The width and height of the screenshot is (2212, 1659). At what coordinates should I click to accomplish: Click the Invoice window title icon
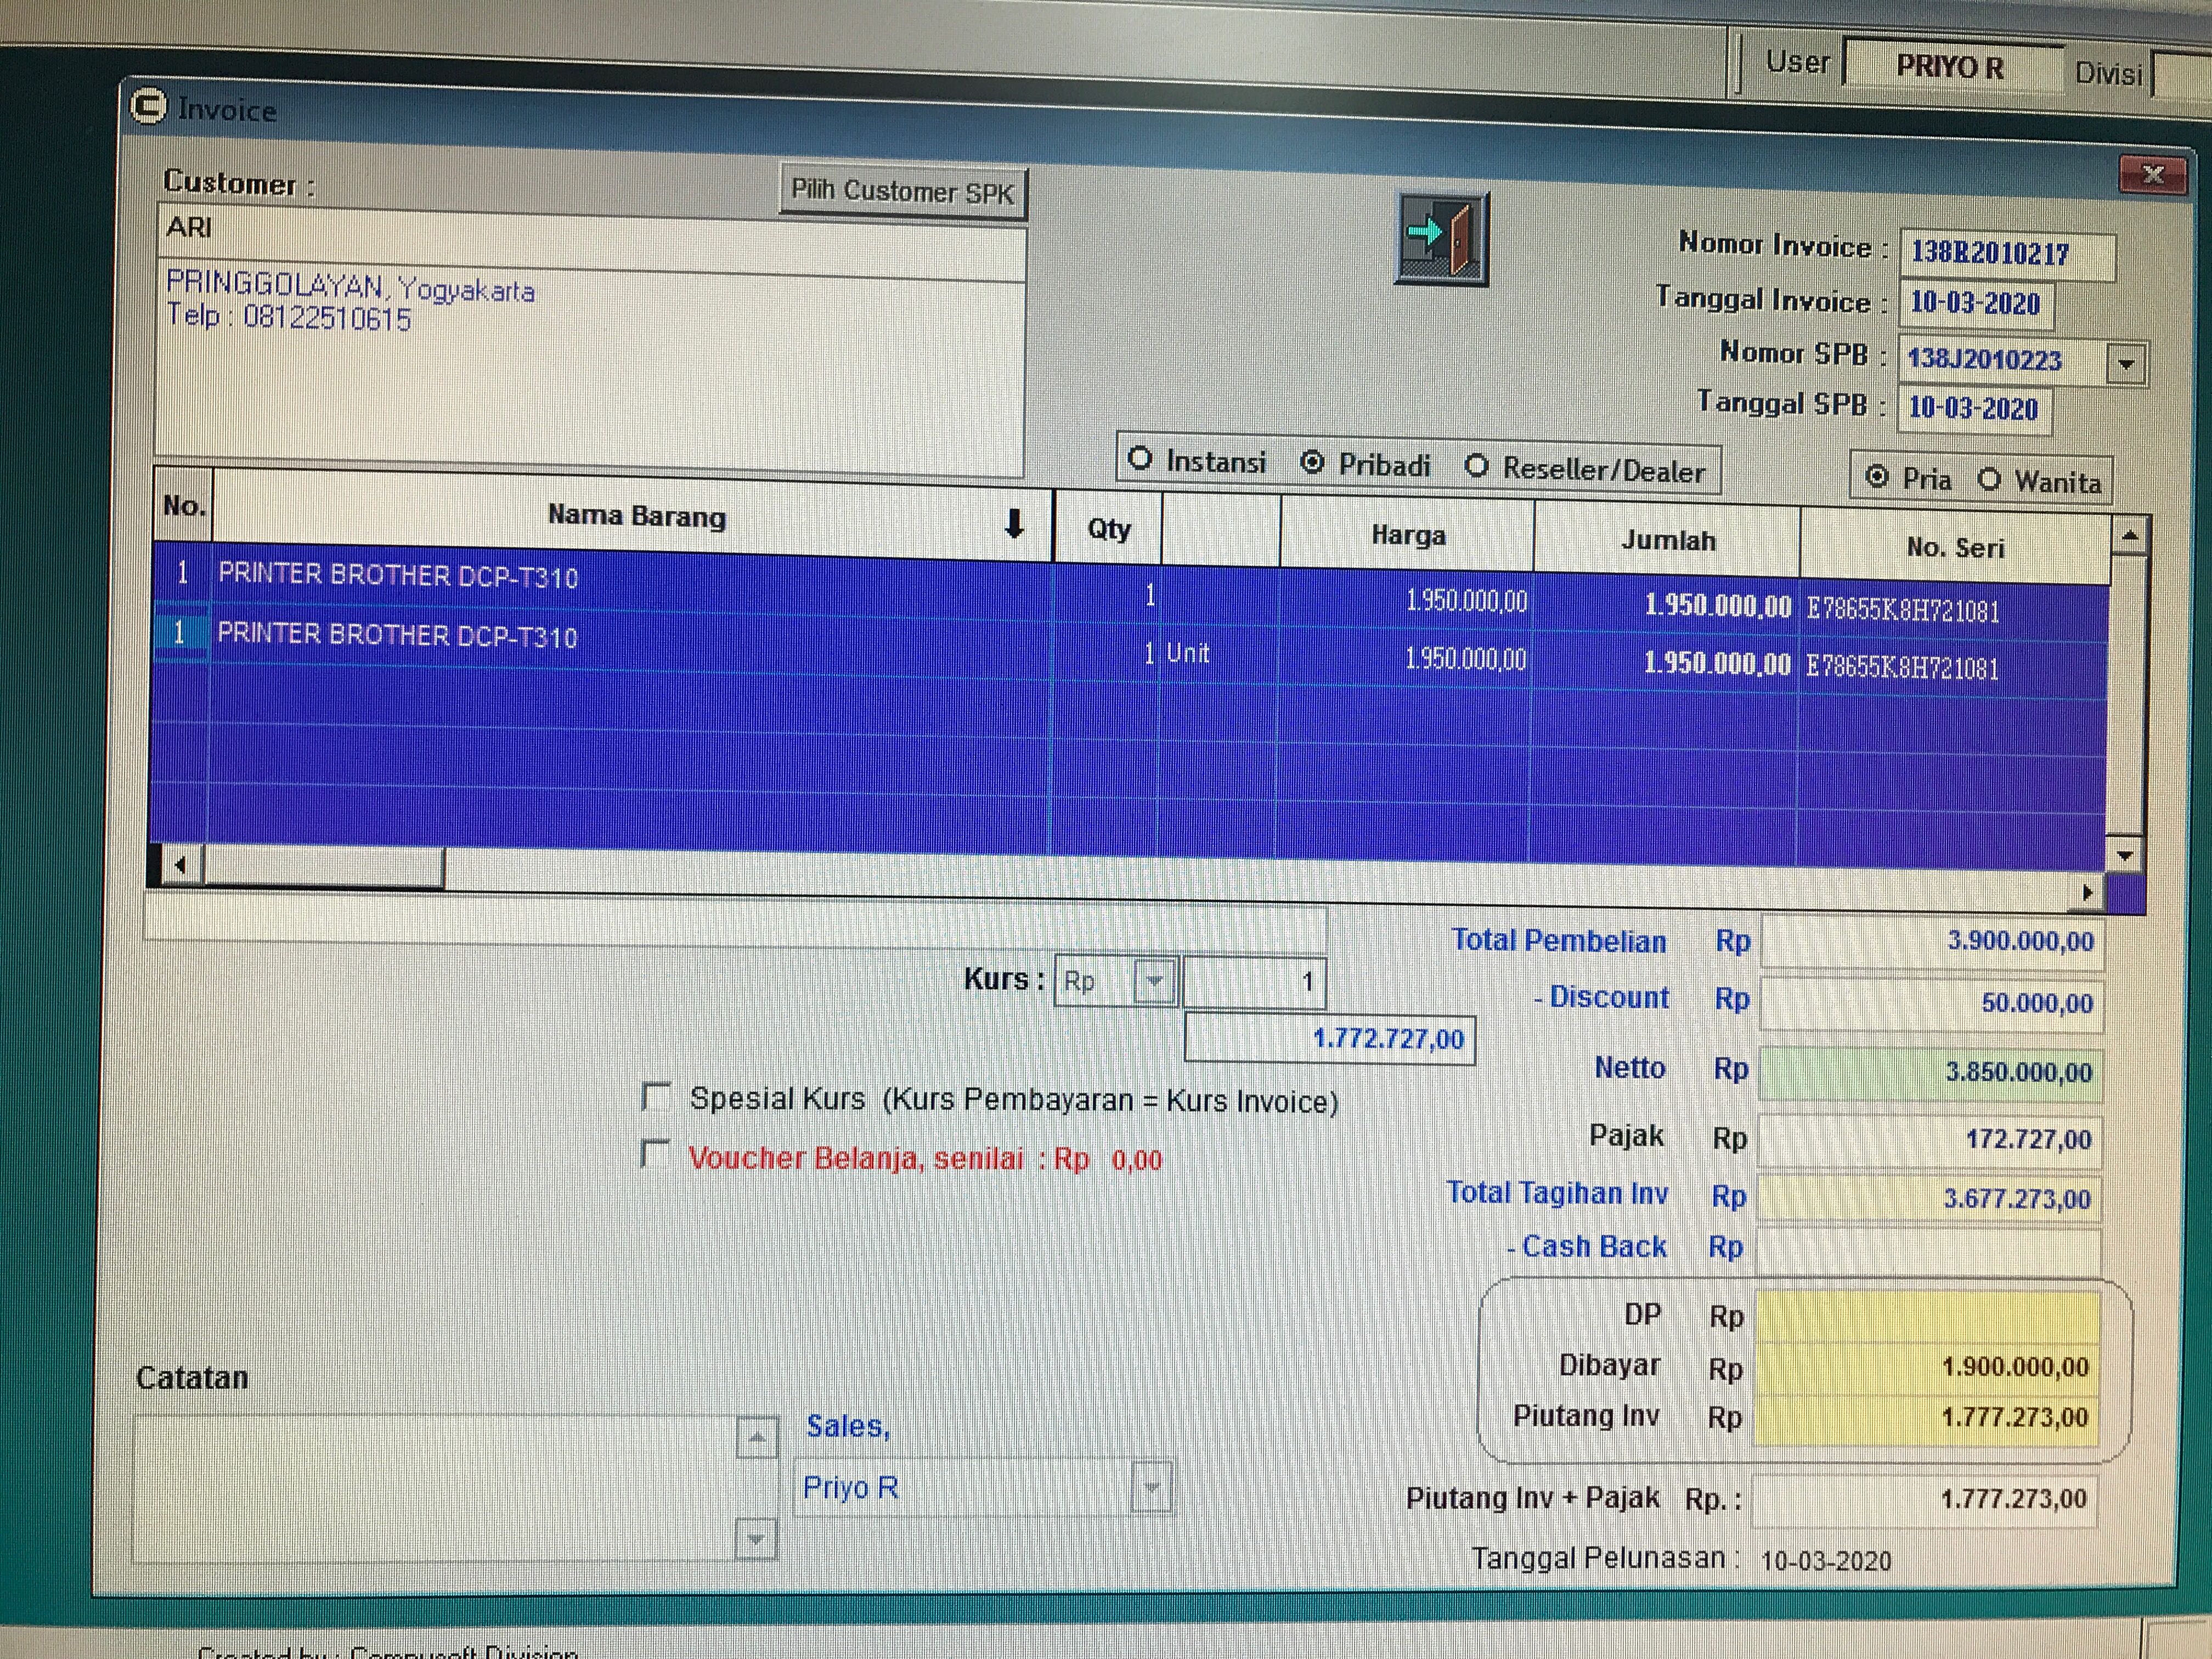149,106
